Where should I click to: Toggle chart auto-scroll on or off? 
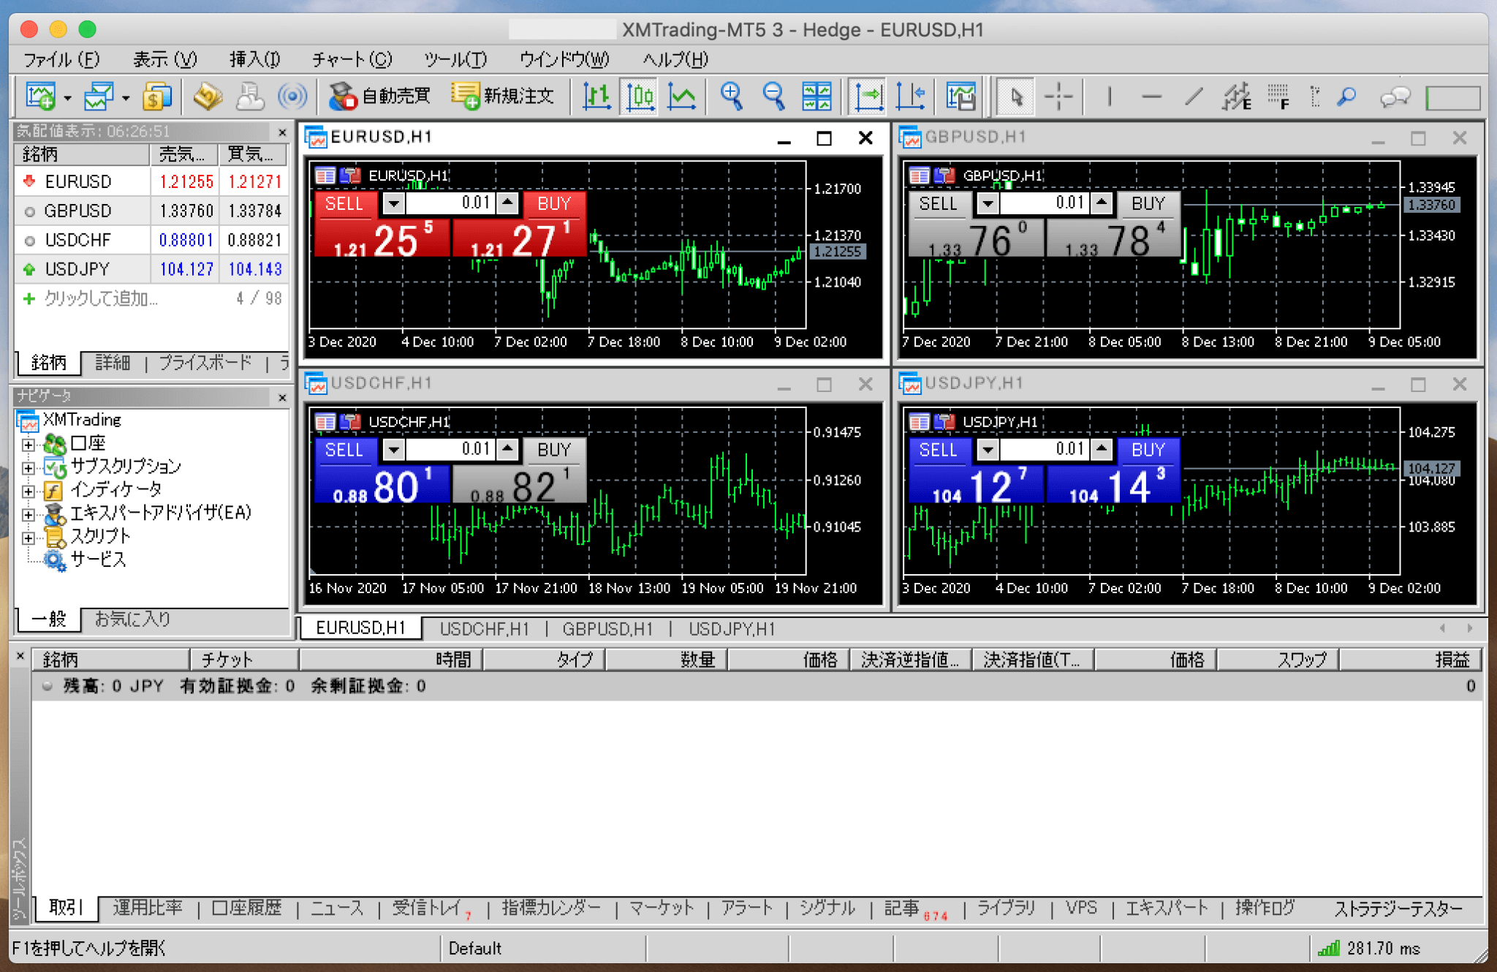867,96
